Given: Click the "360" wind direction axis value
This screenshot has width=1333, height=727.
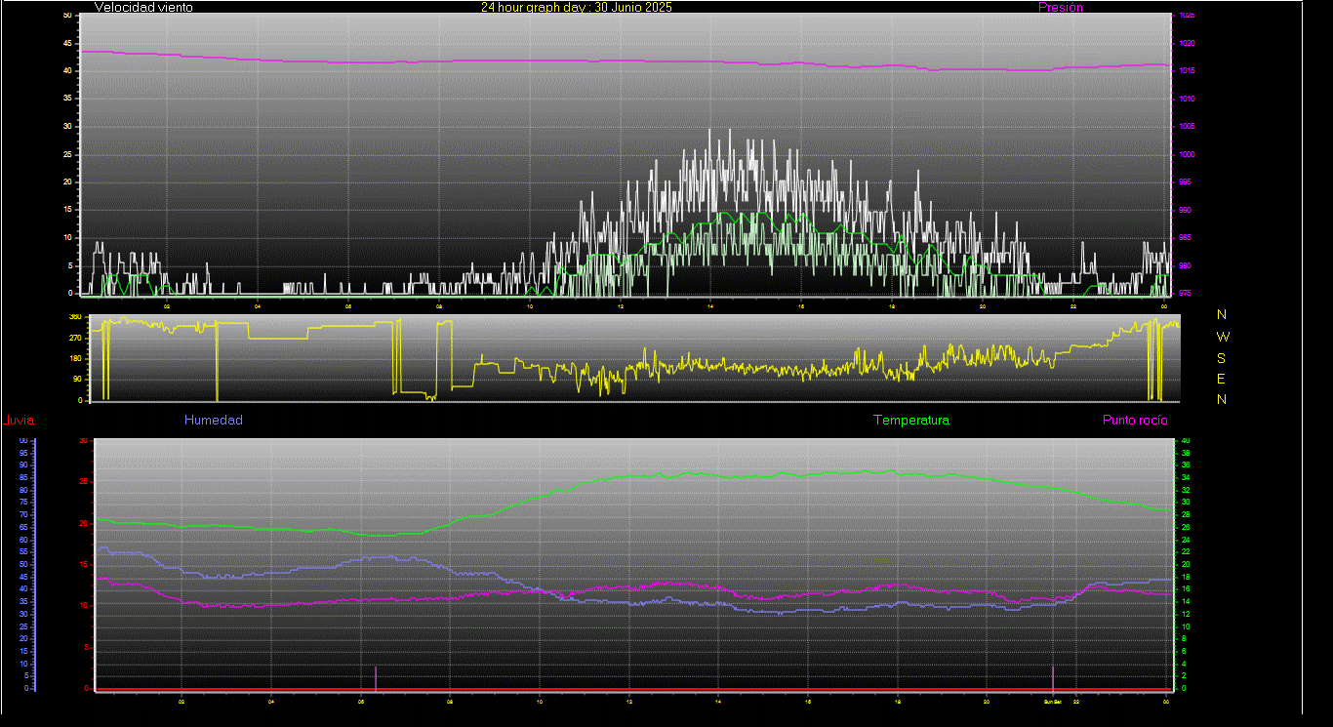Looking at the screenshot, I should 74,317.
